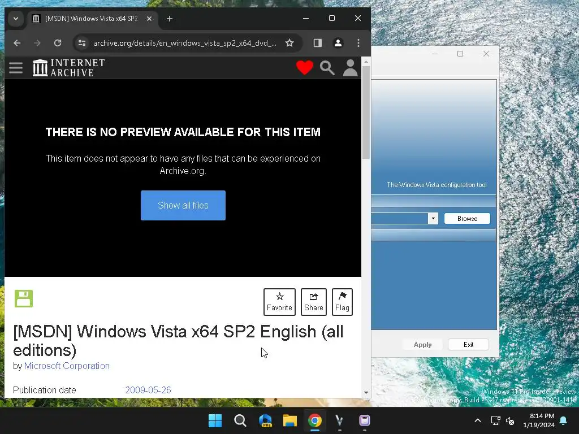Open the Chrome profile menu

click(x=338, y=43)
